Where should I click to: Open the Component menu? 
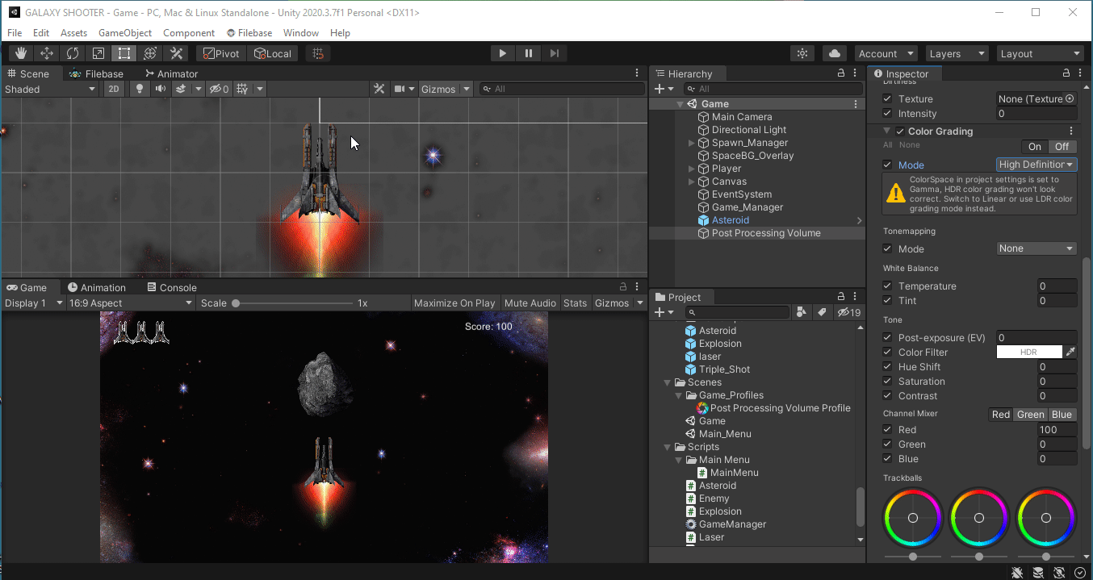189,33
